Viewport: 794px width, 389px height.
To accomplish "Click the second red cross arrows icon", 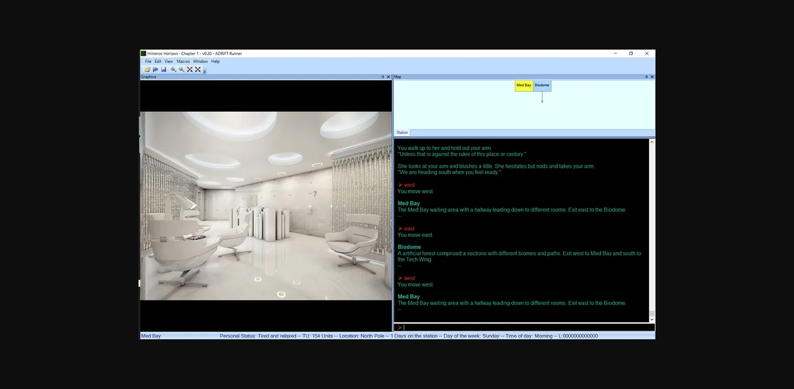I will [198, 69].
